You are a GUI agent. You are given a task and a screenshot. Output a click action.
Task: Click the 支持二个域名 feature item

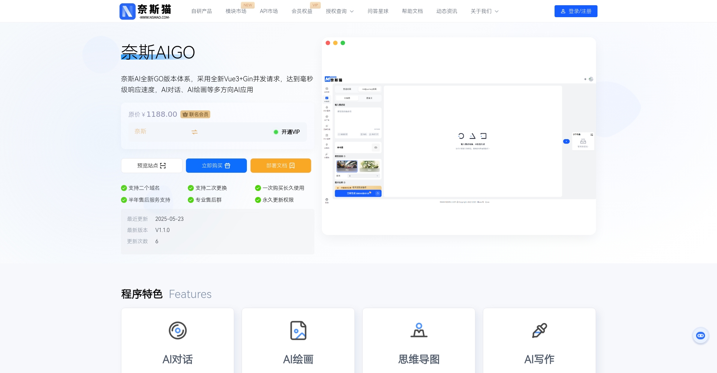click(140, 188)
